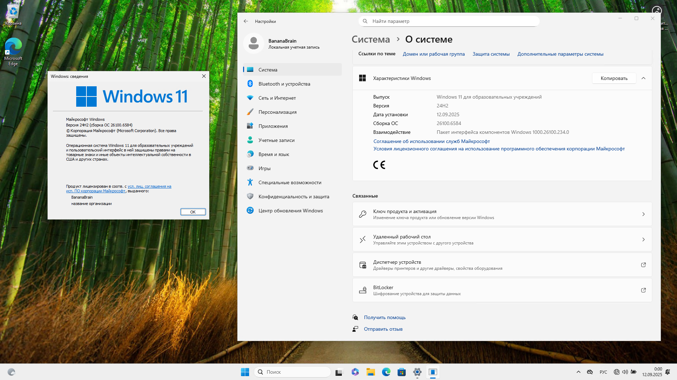Open Защита системы link
Viewport: 677px width, 380px height.
(491, 54)
